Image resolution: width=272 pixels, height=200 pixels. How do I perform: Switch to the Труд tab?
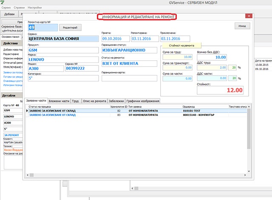click(76, 101)
